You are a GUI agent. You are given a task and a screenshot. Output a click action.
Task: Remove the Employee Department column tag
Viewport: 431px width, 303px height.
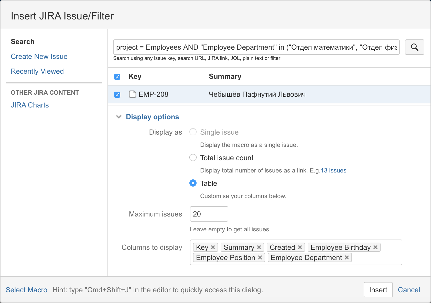tap(347, 257)
